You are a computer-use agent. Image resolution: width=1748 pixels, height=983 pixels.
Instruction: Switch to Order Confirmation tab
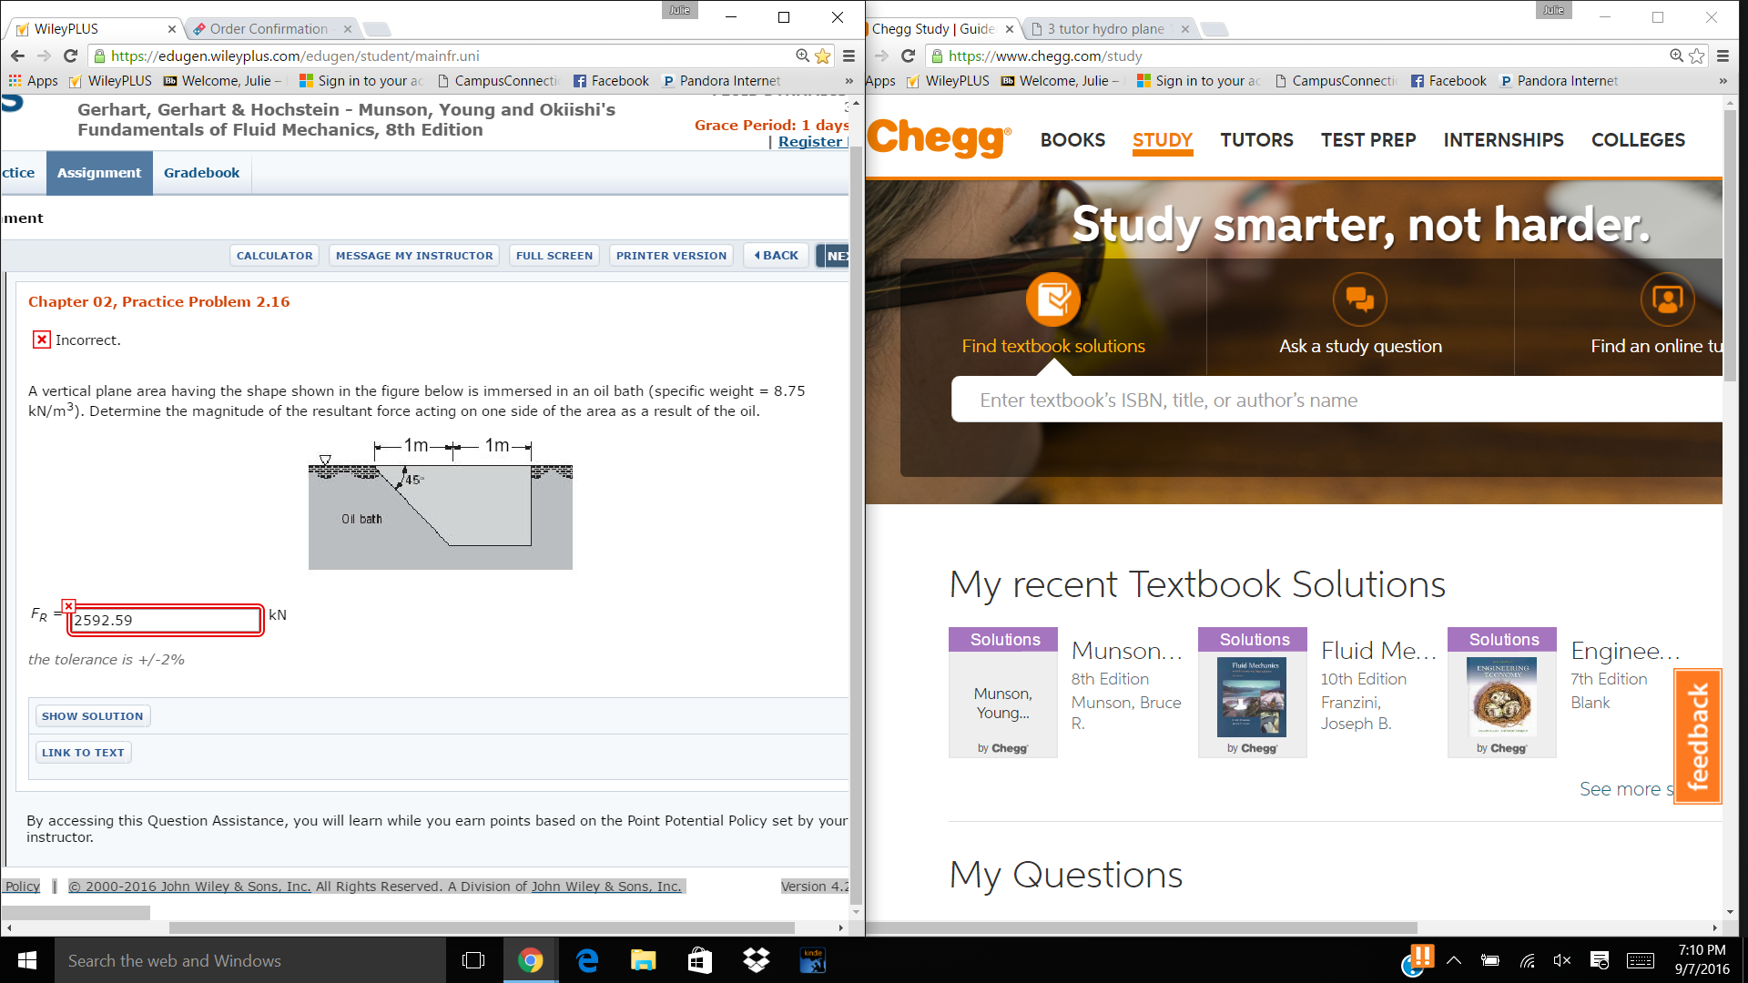(x=269, y=29)
